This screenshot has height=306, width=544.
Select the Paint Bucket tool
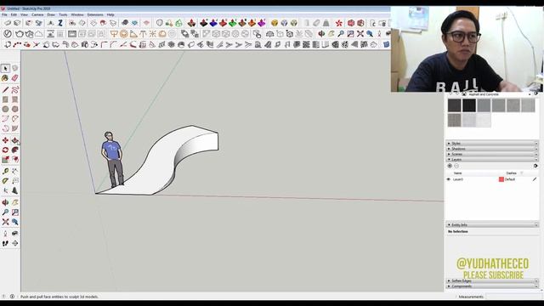tap(5, 78)
